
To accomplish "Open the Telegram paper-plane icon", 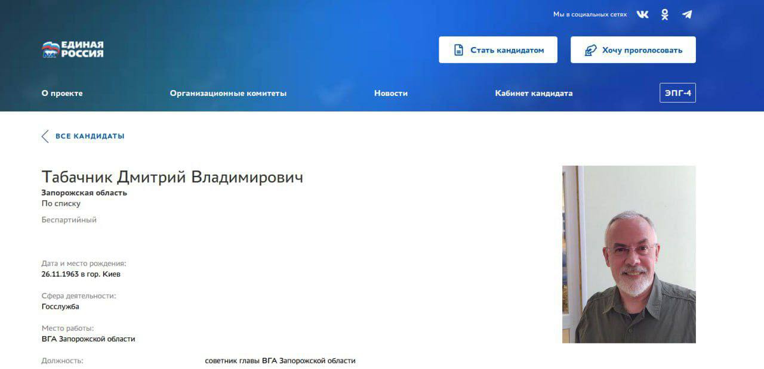I will pos(687,14).
